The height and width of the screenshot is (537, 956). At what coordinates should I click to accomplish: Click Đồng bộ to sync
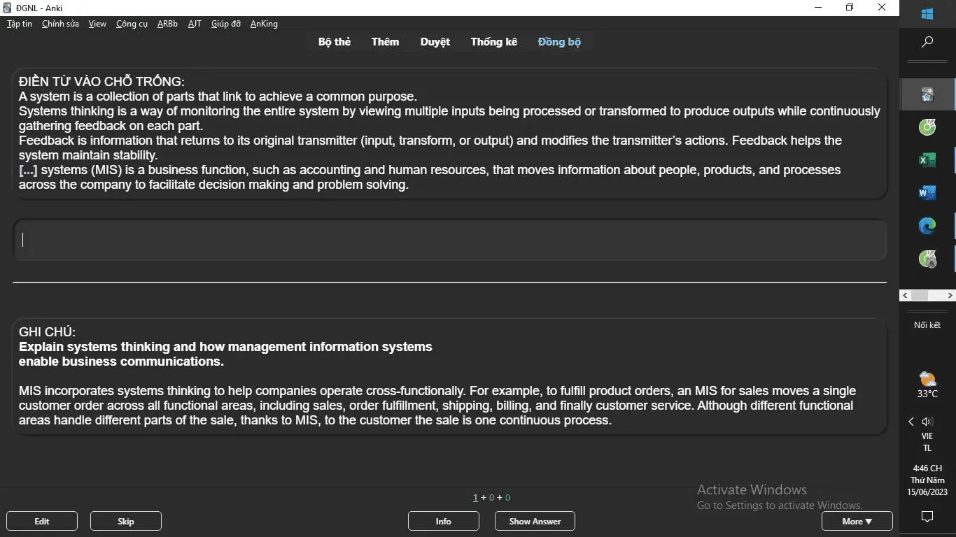tap(559, 42)
